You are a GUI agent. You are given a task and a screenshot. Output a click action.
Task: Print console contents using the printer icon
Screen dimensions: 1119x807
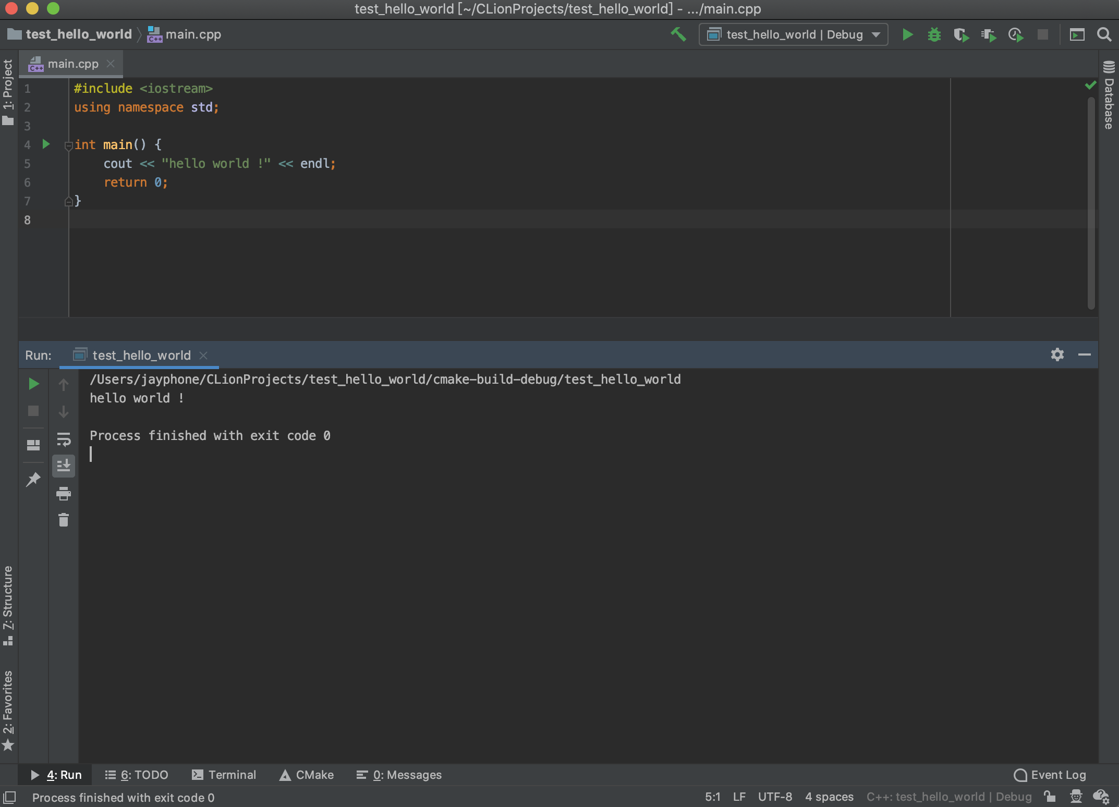(x=64, y=494)
